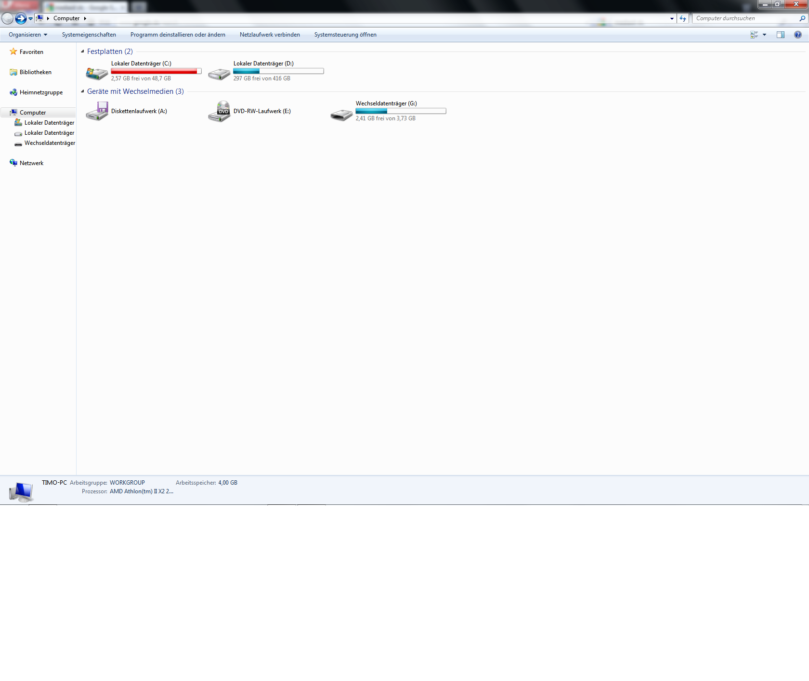The image size is (809, 681).
Task: Click the G: drive usage bar
Action: 401,111
